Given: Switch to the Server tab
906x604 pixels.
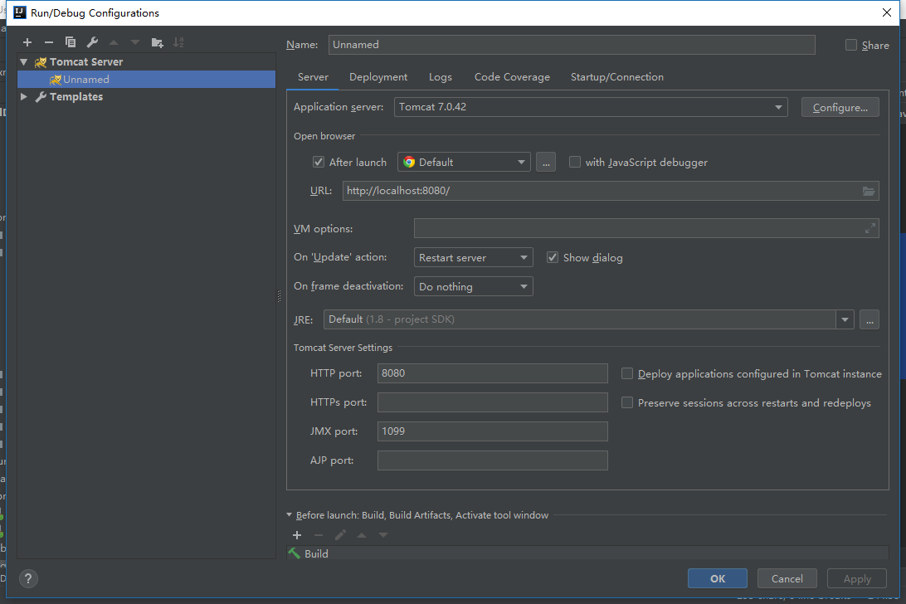Looking at the screenshot, I should [x=313, y=77].
